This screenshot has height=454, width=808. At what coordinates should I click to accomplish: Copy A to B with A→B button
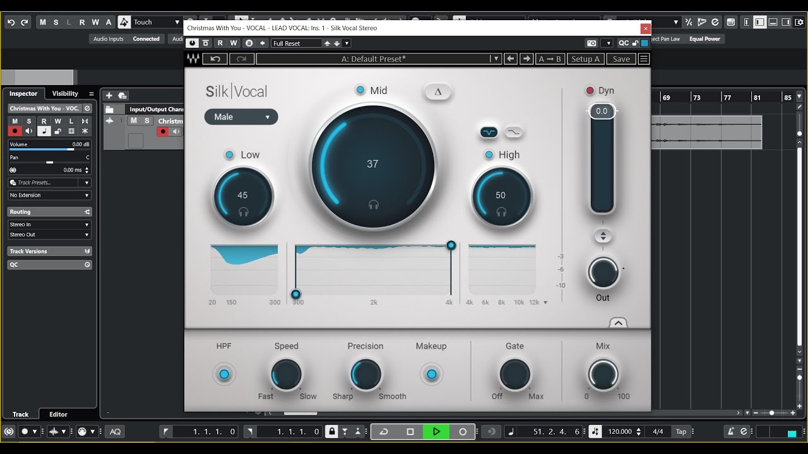tap(549, 59)
